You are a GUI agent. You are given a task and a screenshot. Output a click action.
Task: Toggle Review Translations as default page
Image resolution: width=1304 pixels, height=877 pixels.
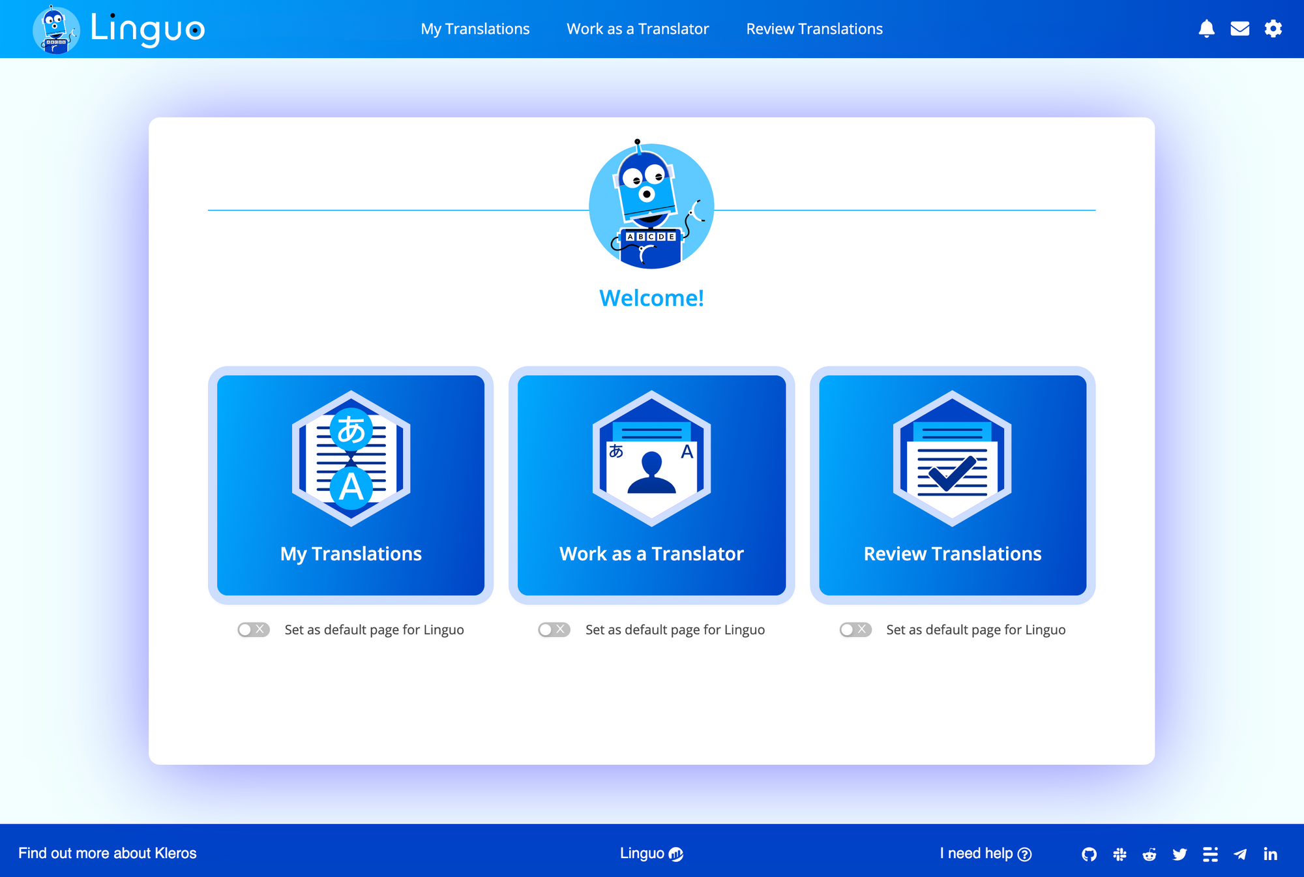coord(855,629)
